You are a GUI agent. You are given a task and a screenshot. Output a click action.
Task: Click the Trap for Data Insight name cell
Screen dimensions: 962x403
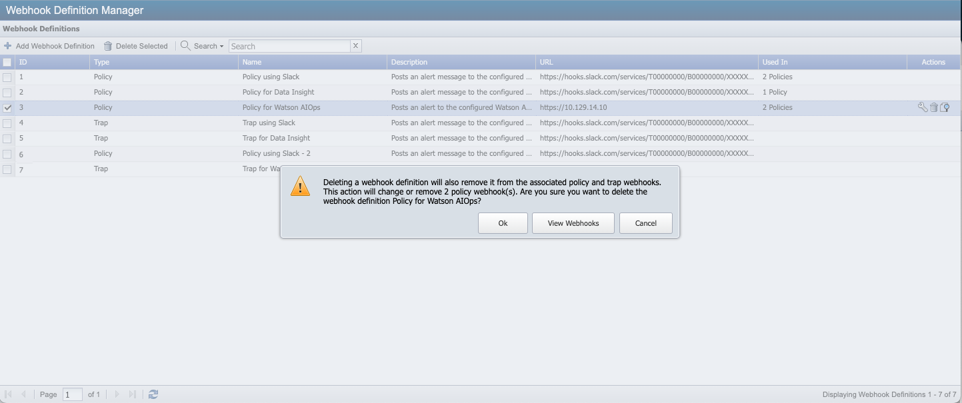point(277,138)
